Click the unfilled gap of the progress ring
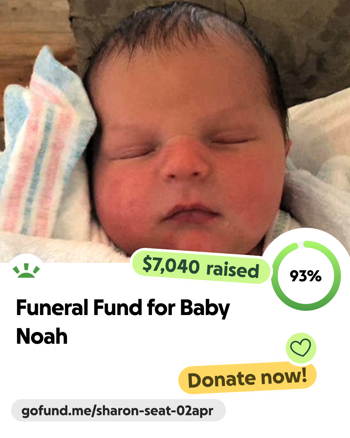This screenshot has width=350, height=438. [x=300, y=244]
